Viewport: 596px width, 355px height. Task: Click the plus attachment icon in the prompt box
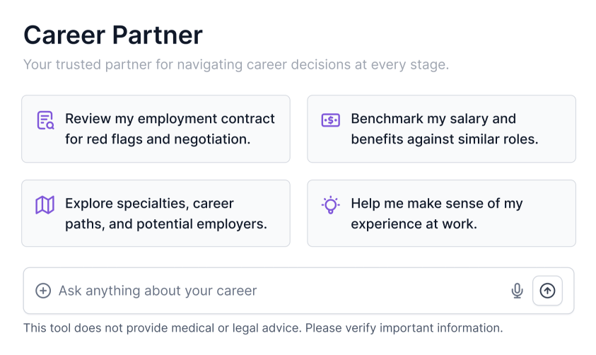pos(43,291)
